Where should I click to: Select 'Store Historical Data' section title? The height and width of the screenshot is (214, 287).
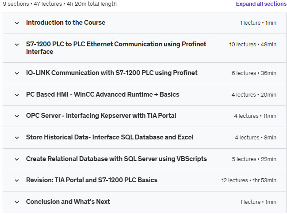click(x=110, y=137)
